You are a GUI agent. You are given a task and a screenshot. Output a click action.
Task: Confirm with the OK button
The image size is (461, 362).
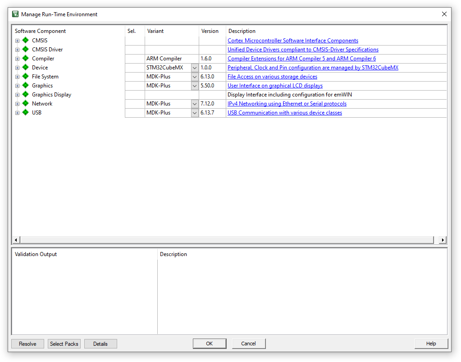[210, 344]
